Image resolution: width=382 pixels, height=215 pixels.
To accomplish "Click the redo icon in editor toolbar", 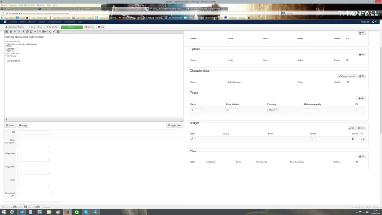I will click(19, 32).
